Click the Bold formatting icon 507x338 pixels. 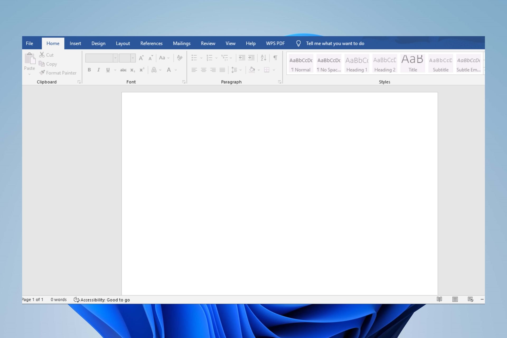click(89, 70)
